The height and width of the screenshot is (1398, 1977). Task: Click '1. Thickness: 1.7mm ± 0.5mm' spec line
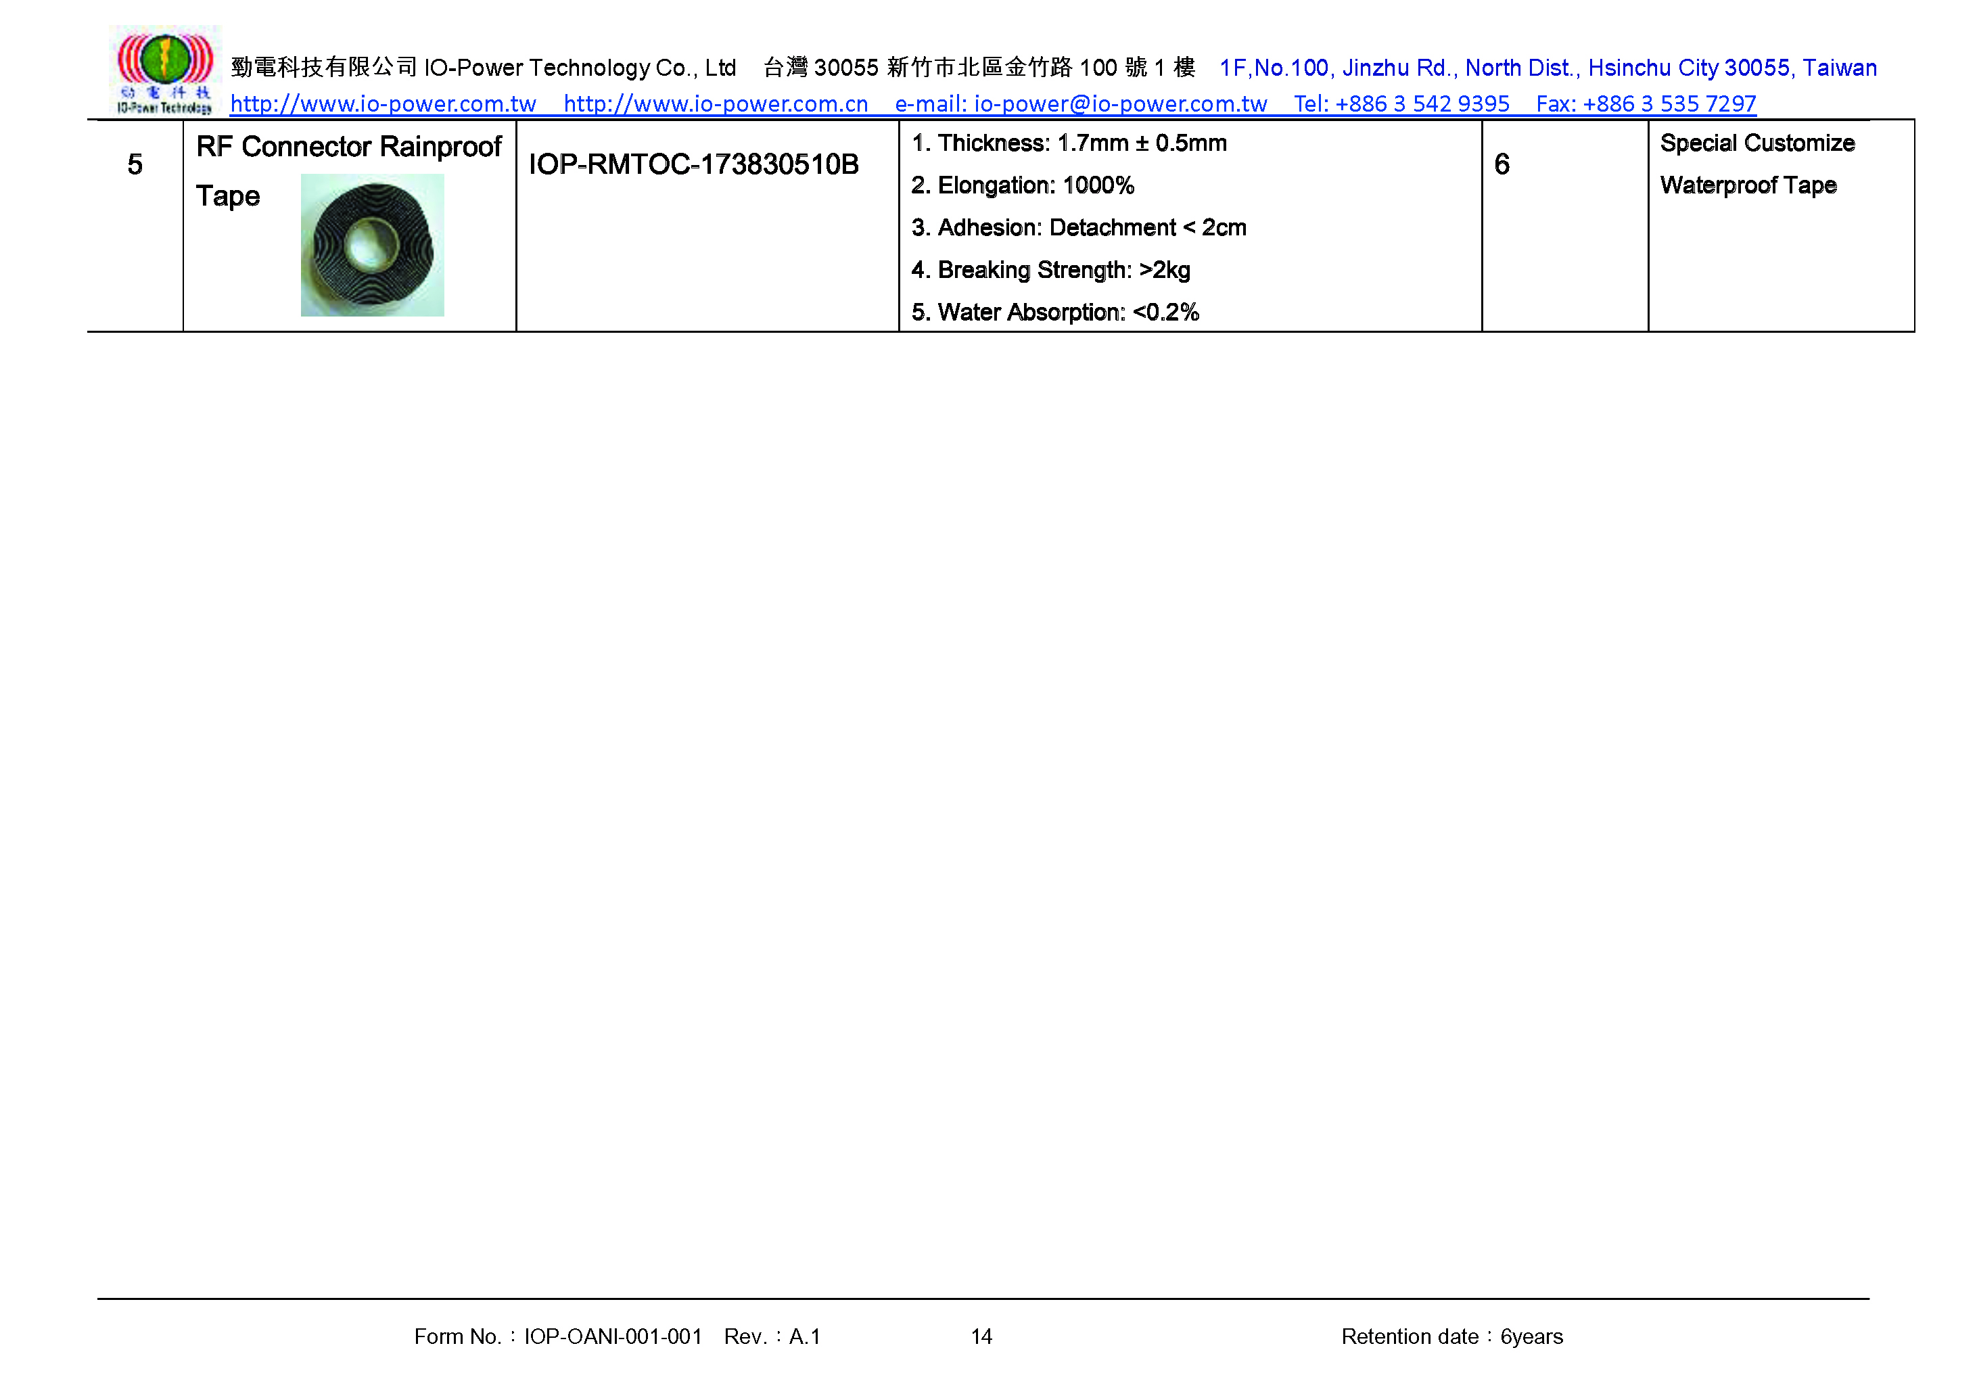tap(1069, 143)
